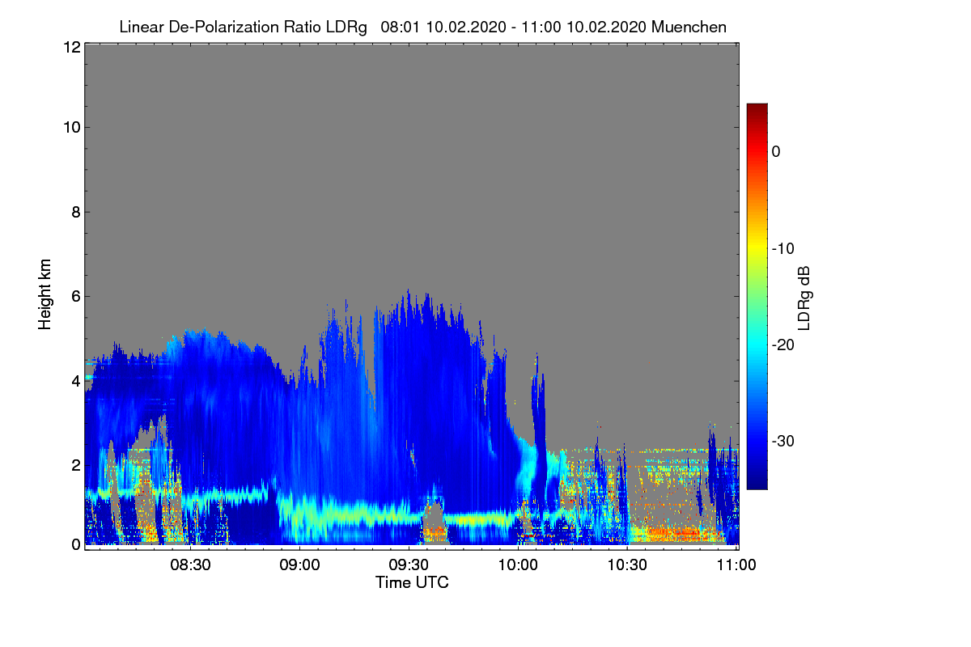The height and width of the screenshot is (647, 971).
Task: Click the 10:00 time tick label
Action: (517, 565)
